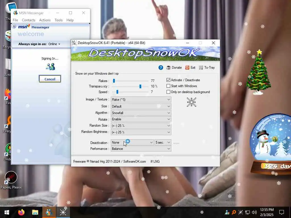Screen dimensions: 291x218
Task: Switch to MSN Messenger taskbar button
Action: coord(49,212)
